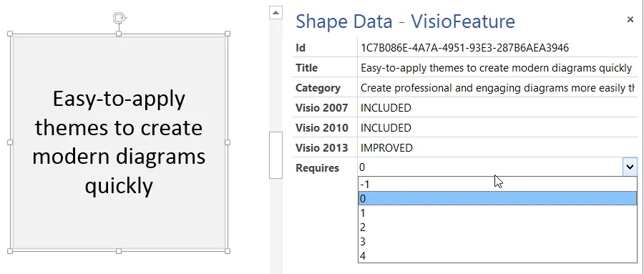The image size is (644, 274).
Task: Select -1 in Requires list
Action: pos(497,185)
